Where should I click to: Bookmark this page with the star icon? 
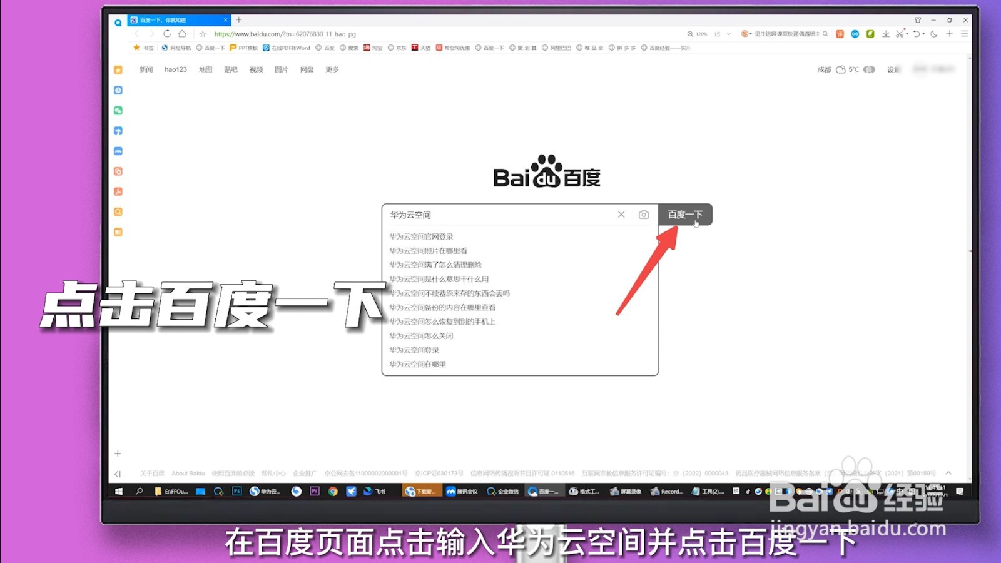pos(203,34)
